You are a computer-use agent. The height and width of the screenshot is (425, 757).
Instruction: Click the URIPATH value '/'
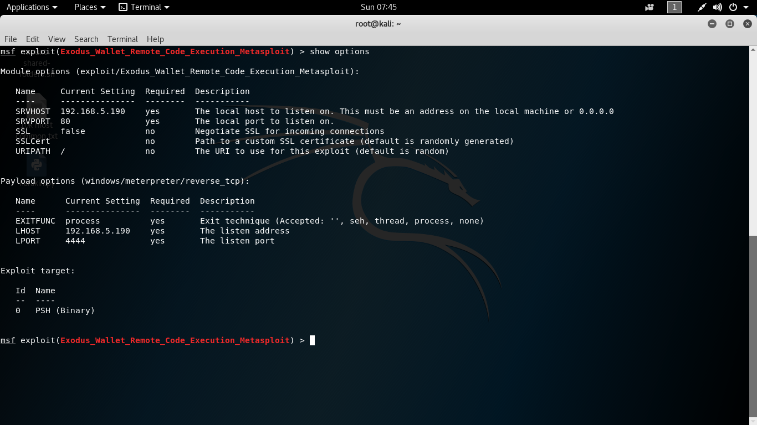(x=63, y=151)
